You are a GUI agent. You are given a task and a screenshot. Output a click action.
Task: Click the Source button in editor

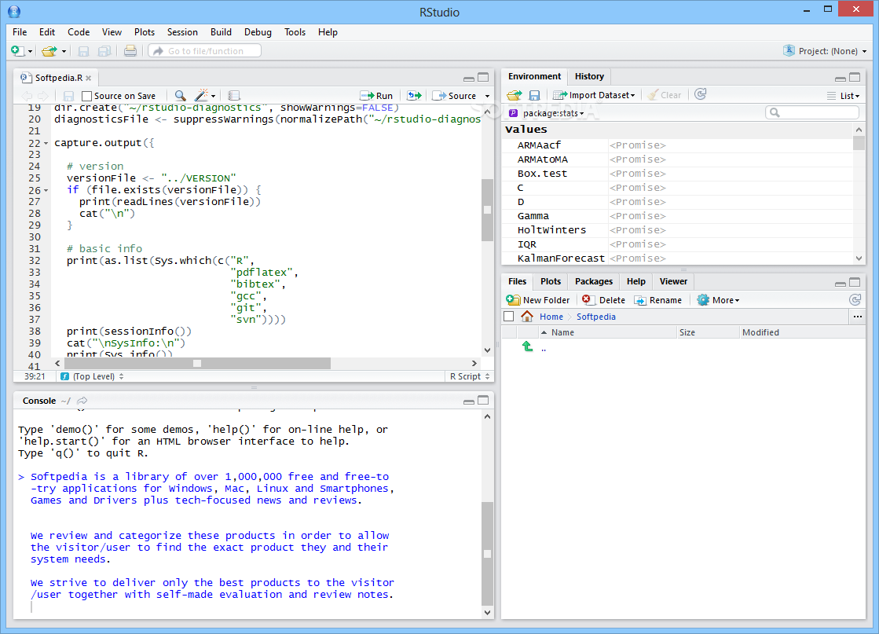[455, 96]
